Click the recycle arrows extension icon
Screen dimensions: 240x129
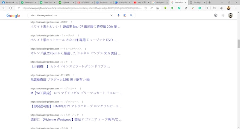tap(186, 8)
